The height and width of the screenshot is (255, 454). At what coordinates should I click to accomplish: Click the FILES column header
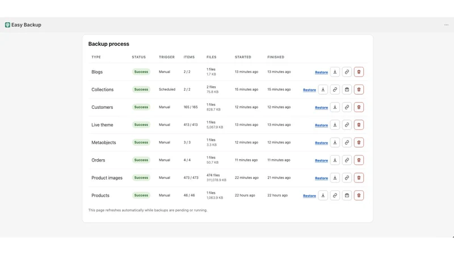211,57
